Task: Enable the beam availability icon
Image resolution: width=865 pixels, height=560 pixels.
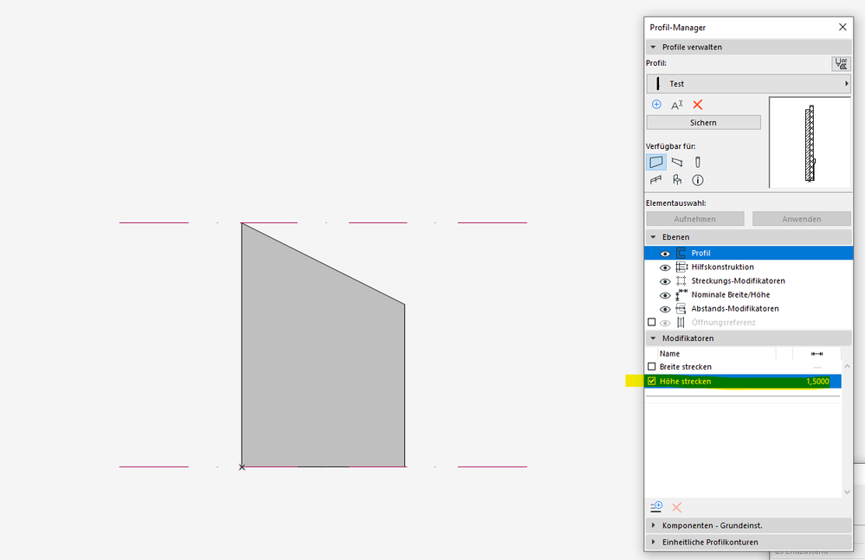Action: pyautogui.click(x=677, y=162)
